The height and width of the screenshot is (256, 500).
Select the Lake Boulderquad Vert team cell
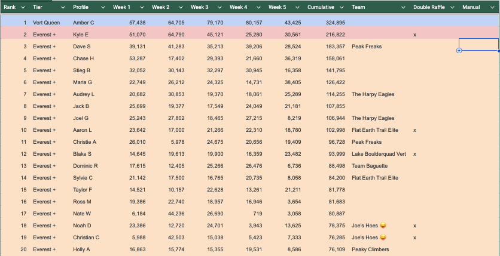point(379,154)
